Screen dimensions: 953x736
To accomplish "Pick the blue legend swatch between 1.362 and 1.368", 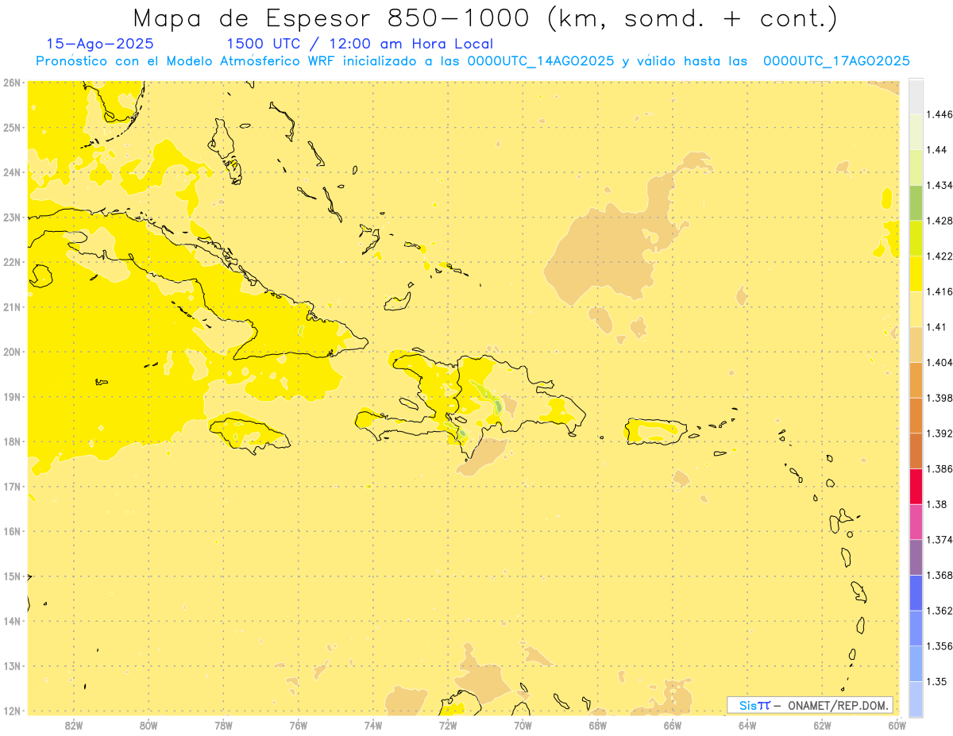I will pos(916,592).
